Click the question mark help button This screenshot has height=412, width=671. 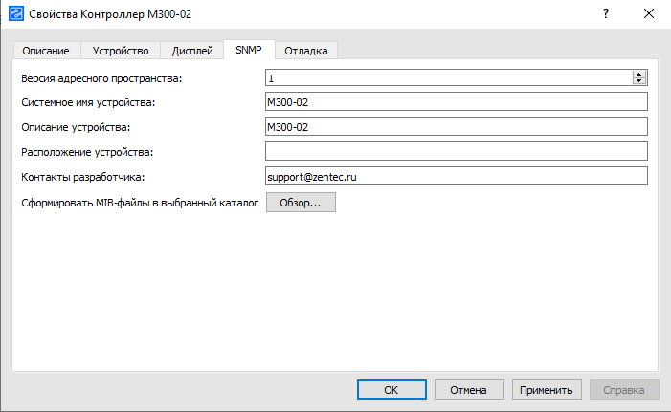(605, 13)
